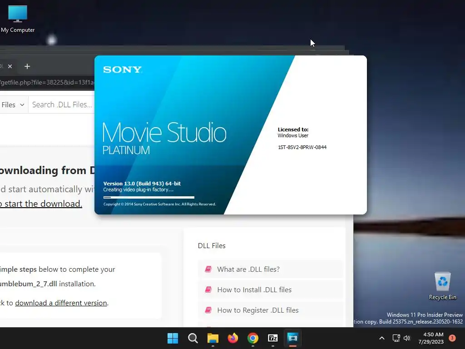Open the clock showing 4:50 AM

(x=431, y=338)
